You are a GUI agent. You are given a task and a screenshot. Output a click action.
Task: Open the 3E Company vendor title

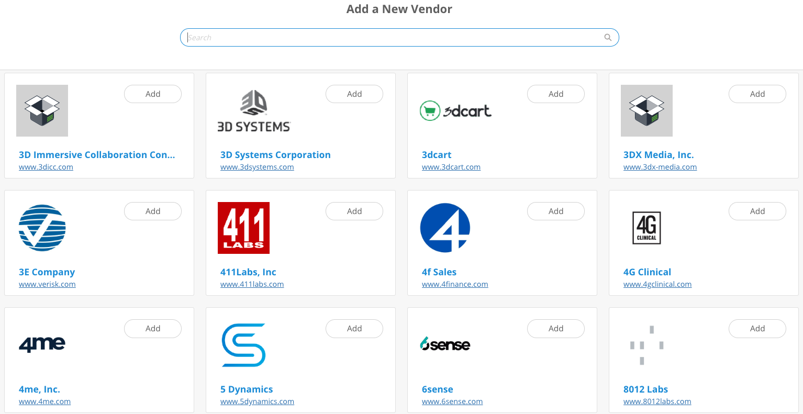(x=47, y=272)
